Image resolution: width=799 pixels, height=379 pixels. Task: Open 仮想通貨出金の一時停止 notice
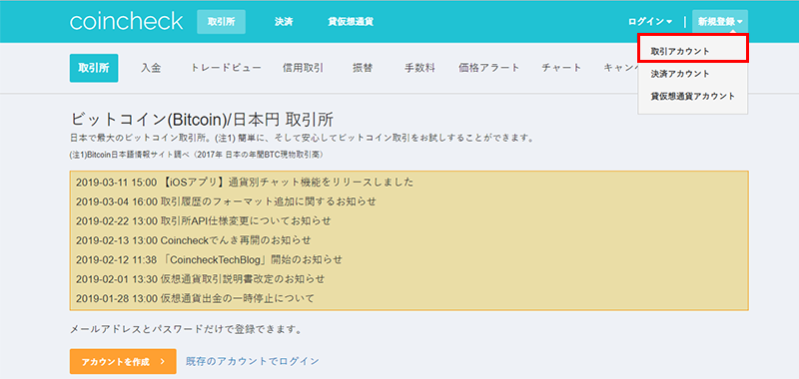pyautogui.click(x=195, y=298)
